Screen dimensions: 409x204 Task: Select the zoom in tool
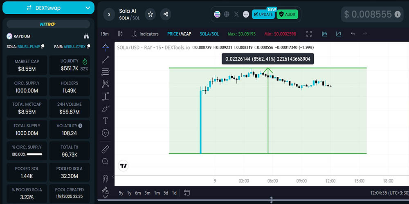pyautogui.click(x=106, y=162)
